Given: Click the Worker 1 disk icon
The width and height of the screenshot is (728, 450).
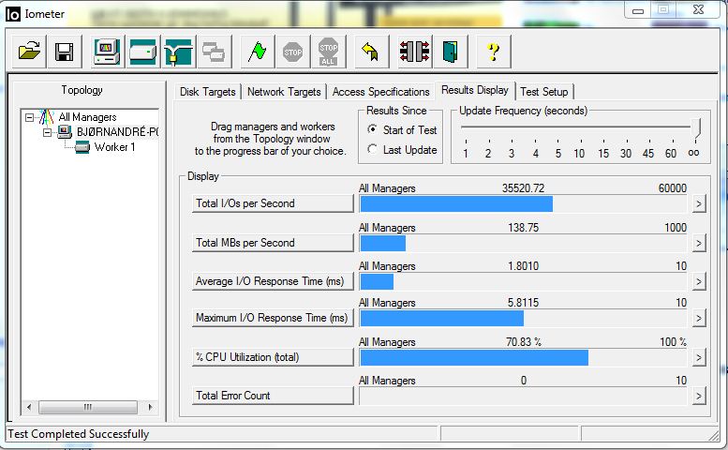Looking at the screenshot, I should (x=82, y=147).
